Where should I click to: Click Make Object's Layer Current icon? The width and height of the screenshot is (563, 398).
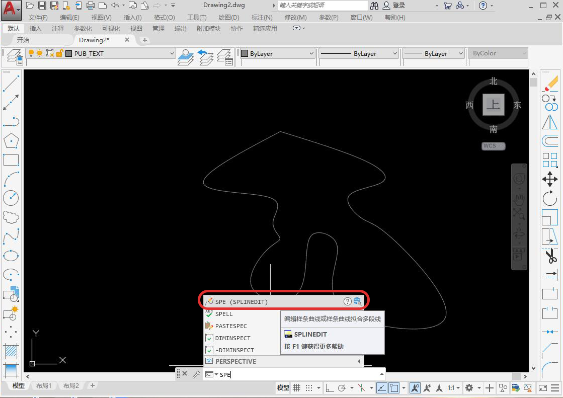tap(186, 57)
